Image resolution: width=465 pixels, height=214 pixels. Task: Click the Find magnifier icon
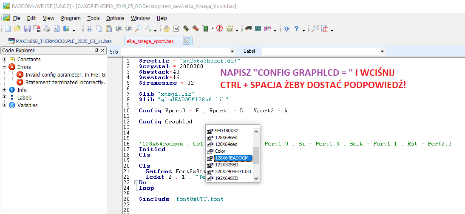click(x=138, y=29)
